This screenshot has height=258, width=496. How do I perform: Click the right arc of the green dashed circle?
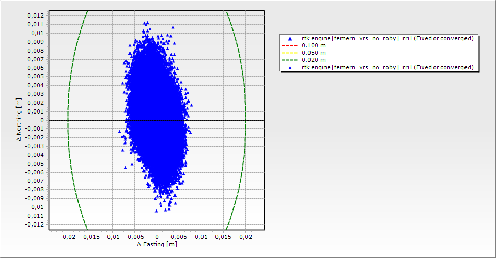point(245,120)
